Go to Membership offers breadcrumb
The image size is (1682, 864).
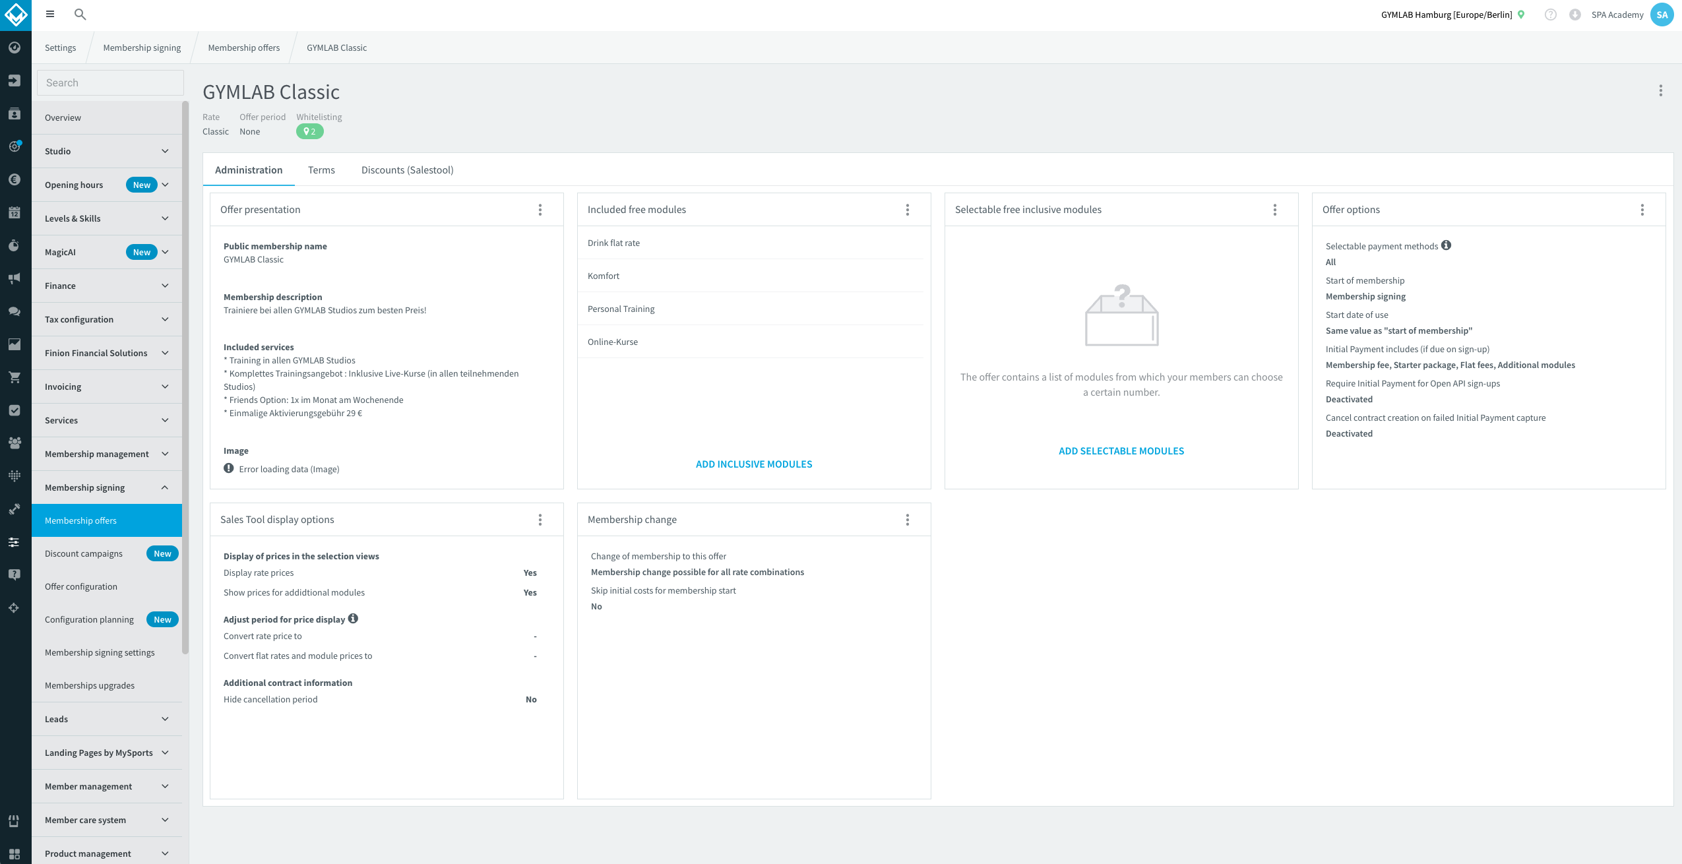[244, 47]
